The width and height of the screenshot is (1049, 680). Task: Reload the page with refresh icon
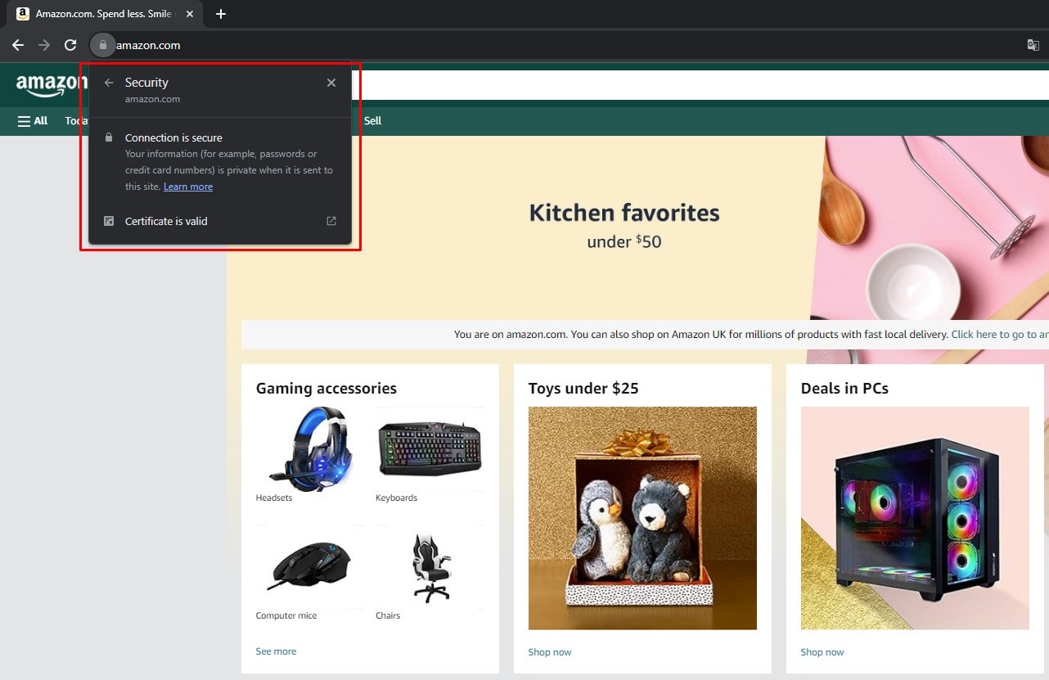pos(70,45)
